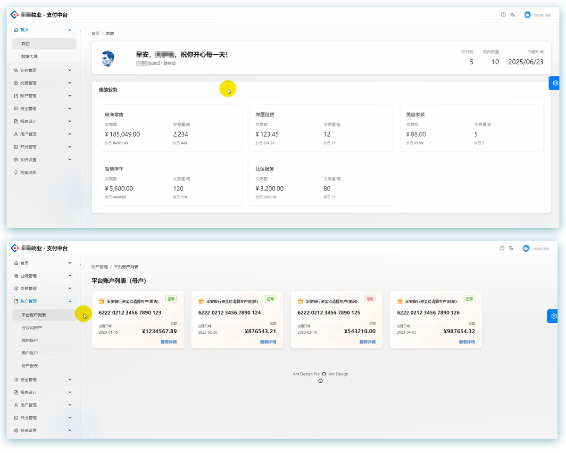Viewport: 566px width, 453px height.
Task: Open the language translate icon in top header
Action: point(512,15)
